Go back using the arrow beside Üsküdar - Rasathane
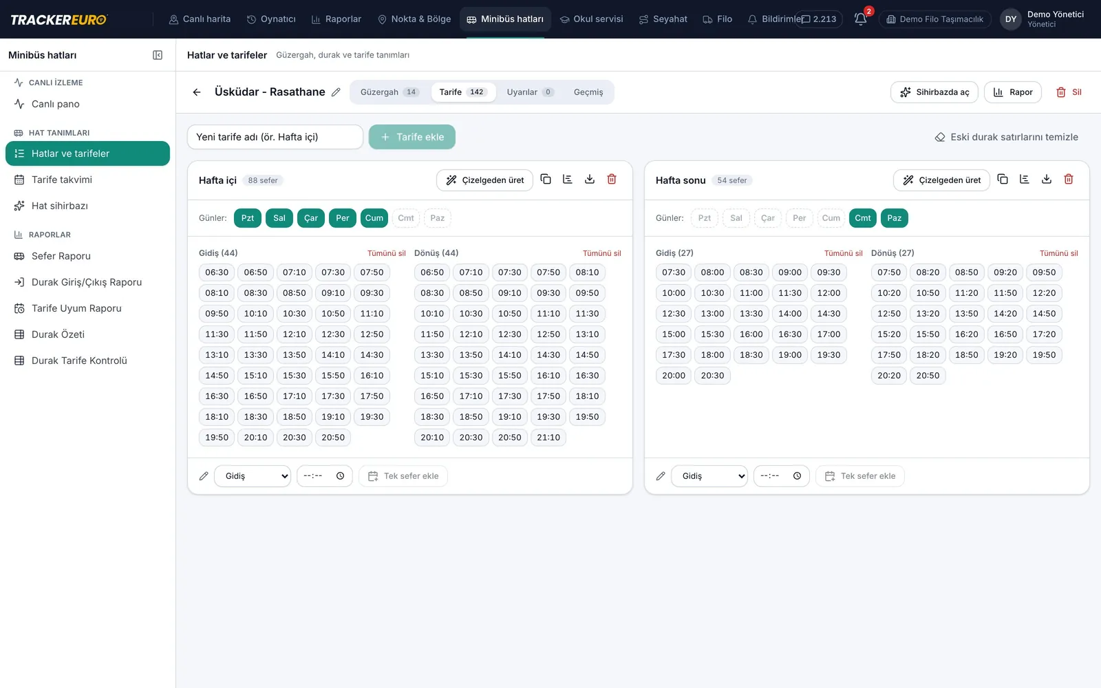The height and width of the screenshot is (688, 1101). pyautogui.click(x=197, y=92)
